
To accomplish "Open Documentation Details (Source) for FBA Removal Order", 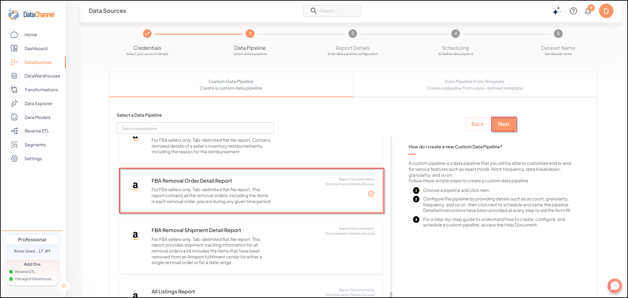I will coord(350,184).
